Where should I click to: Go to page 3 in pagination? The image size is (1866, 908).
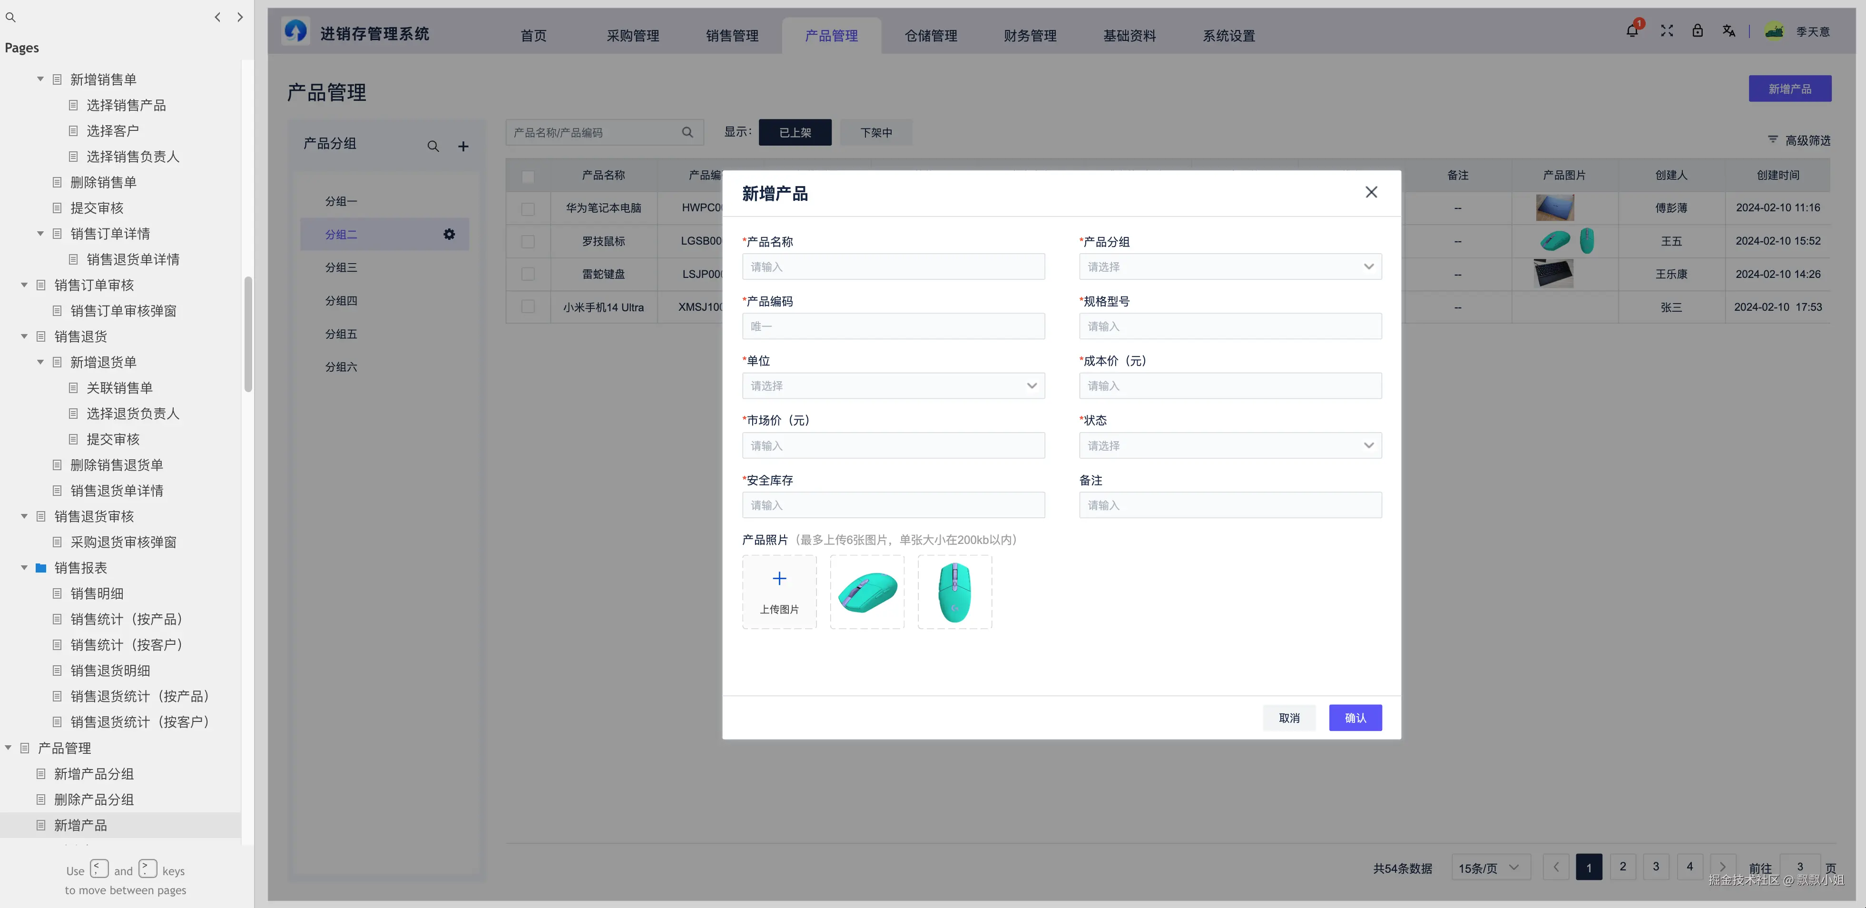coord(1657,867)
